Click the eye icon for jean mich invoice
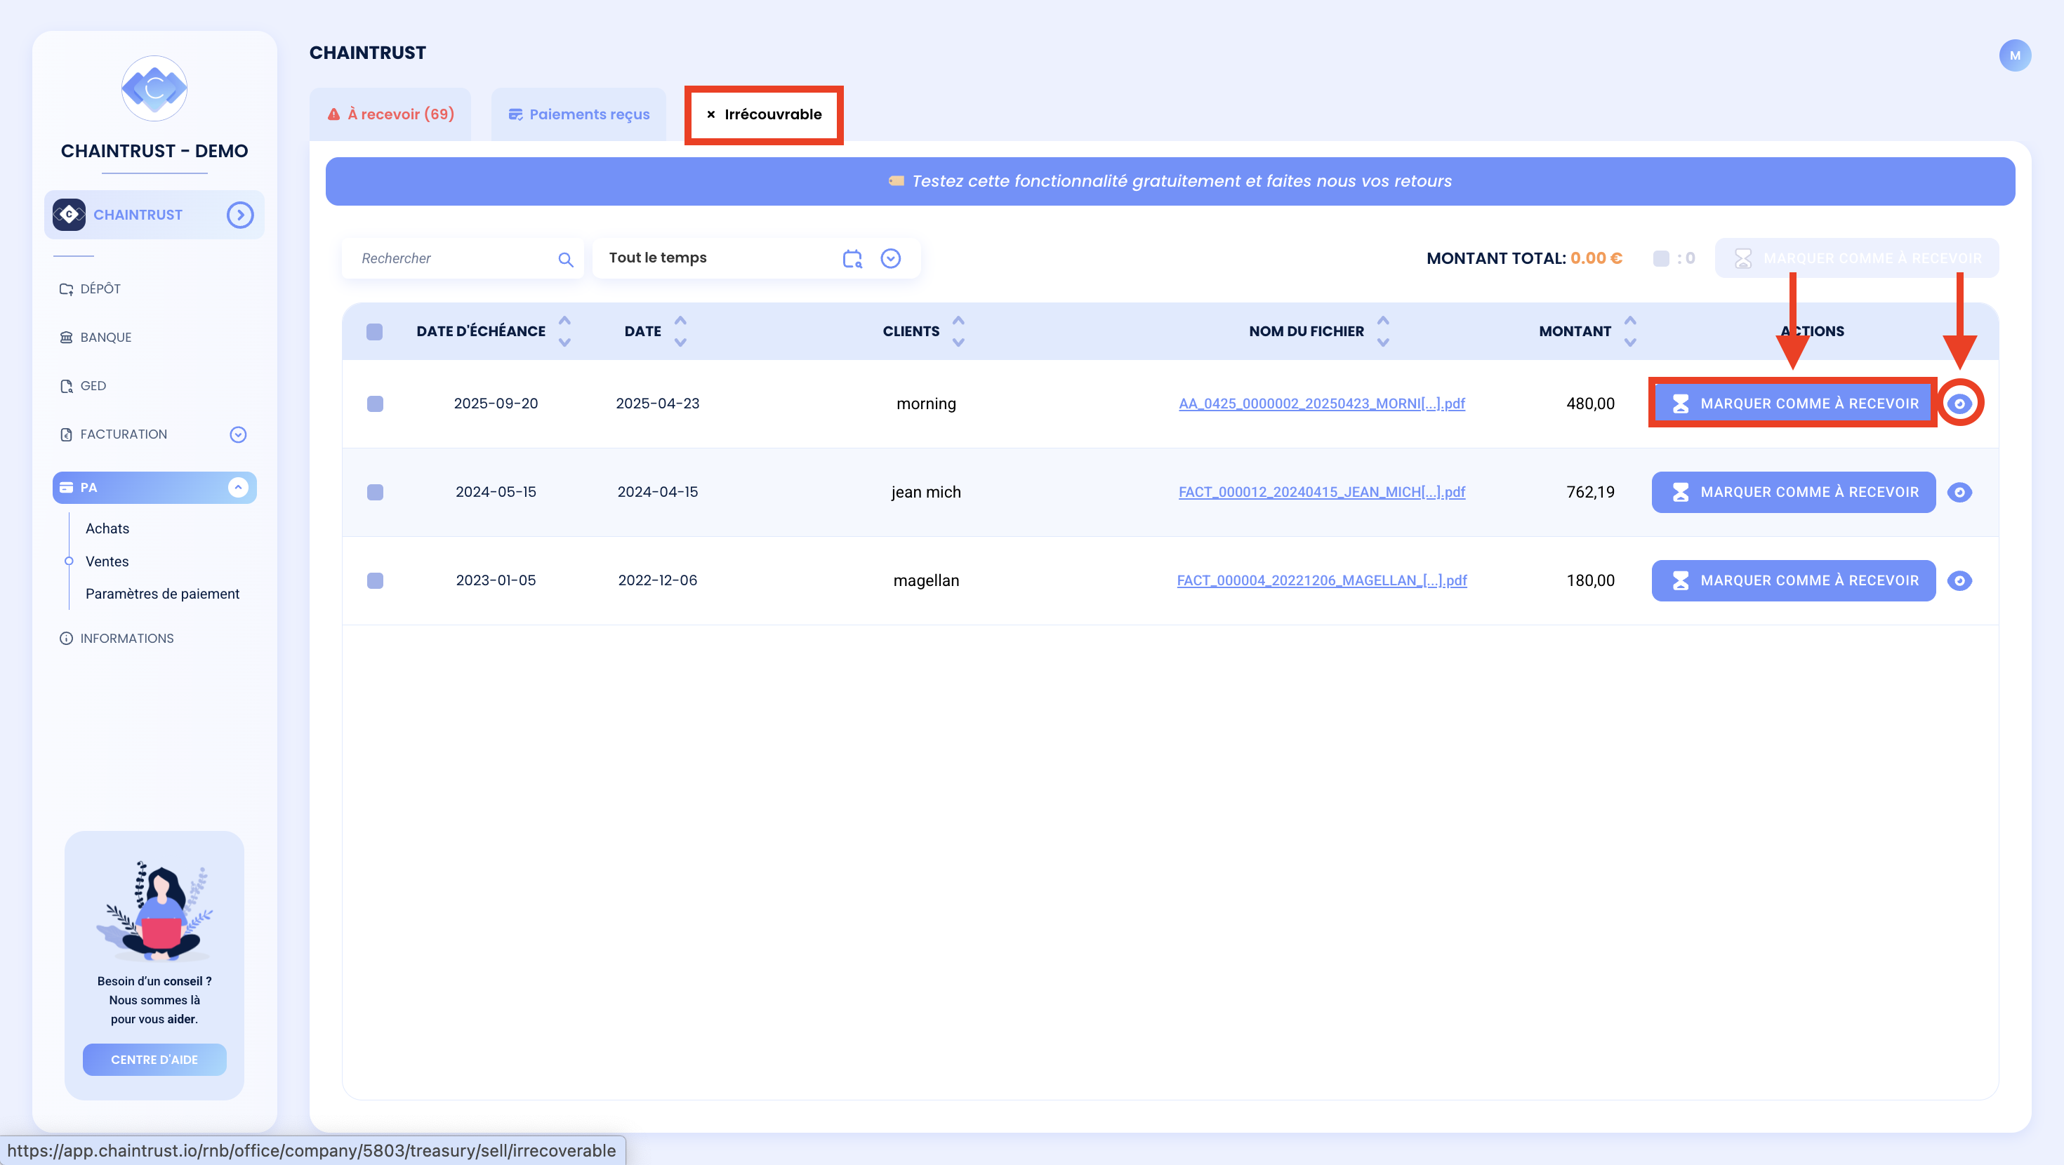 click(1960, 492)
